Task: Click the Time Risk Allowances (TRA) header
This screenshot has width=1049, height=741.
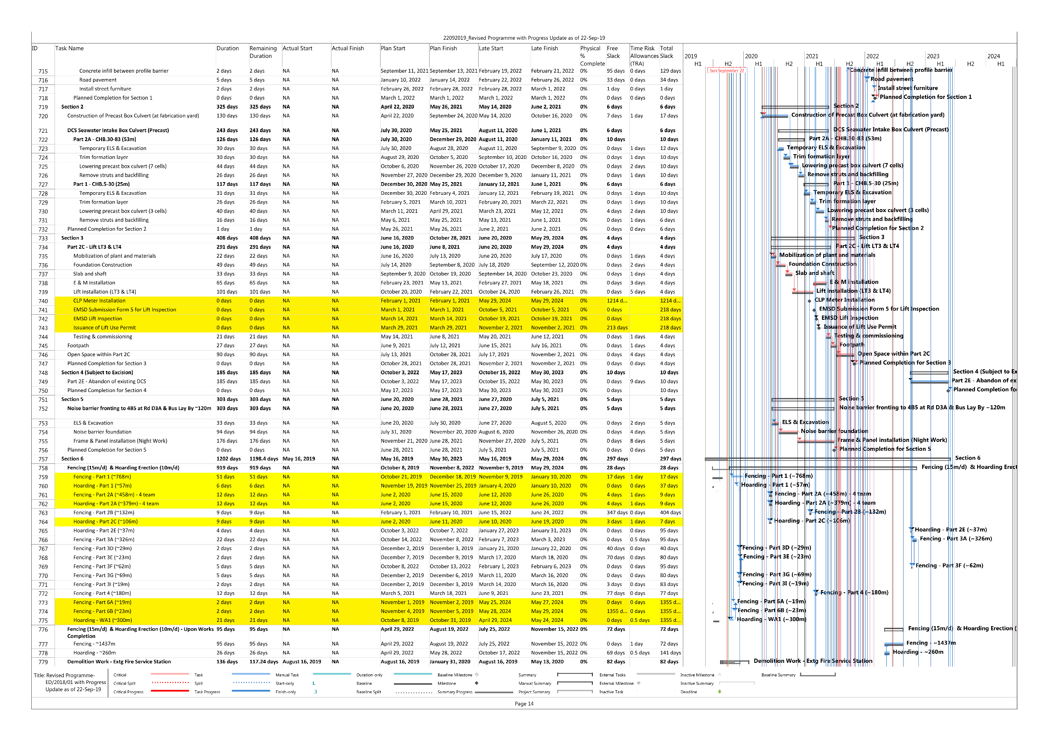Action: (644, 56)
